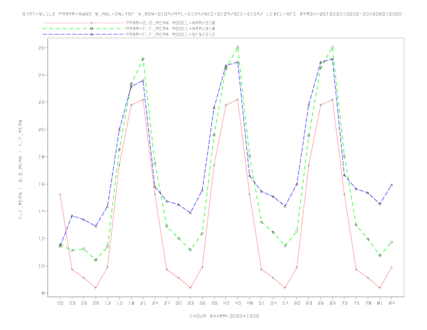Click green NAM peak marker at hour 45

[238, 47]
